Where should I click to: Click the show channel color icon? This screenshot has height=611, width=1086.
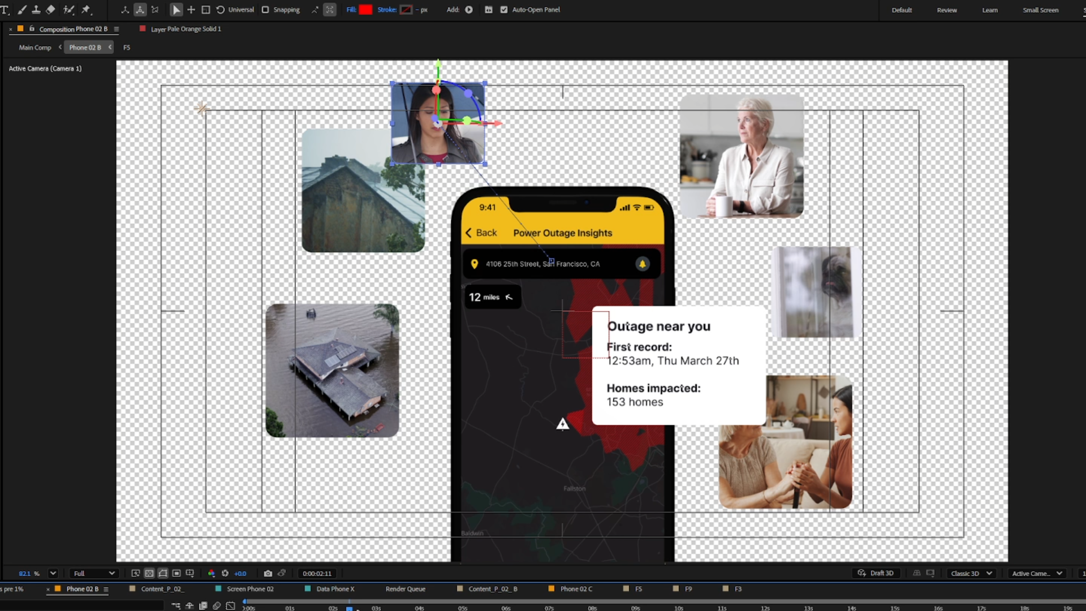click(x=212, y=573)
